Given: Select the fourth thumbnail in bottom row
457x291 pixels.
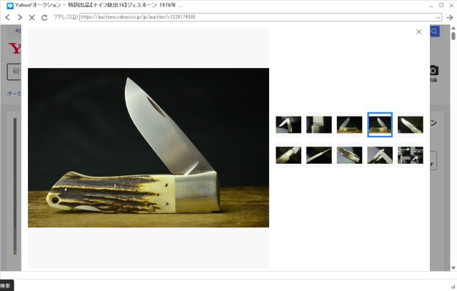Looking at the screenshot, I should (x=380, y=155).
